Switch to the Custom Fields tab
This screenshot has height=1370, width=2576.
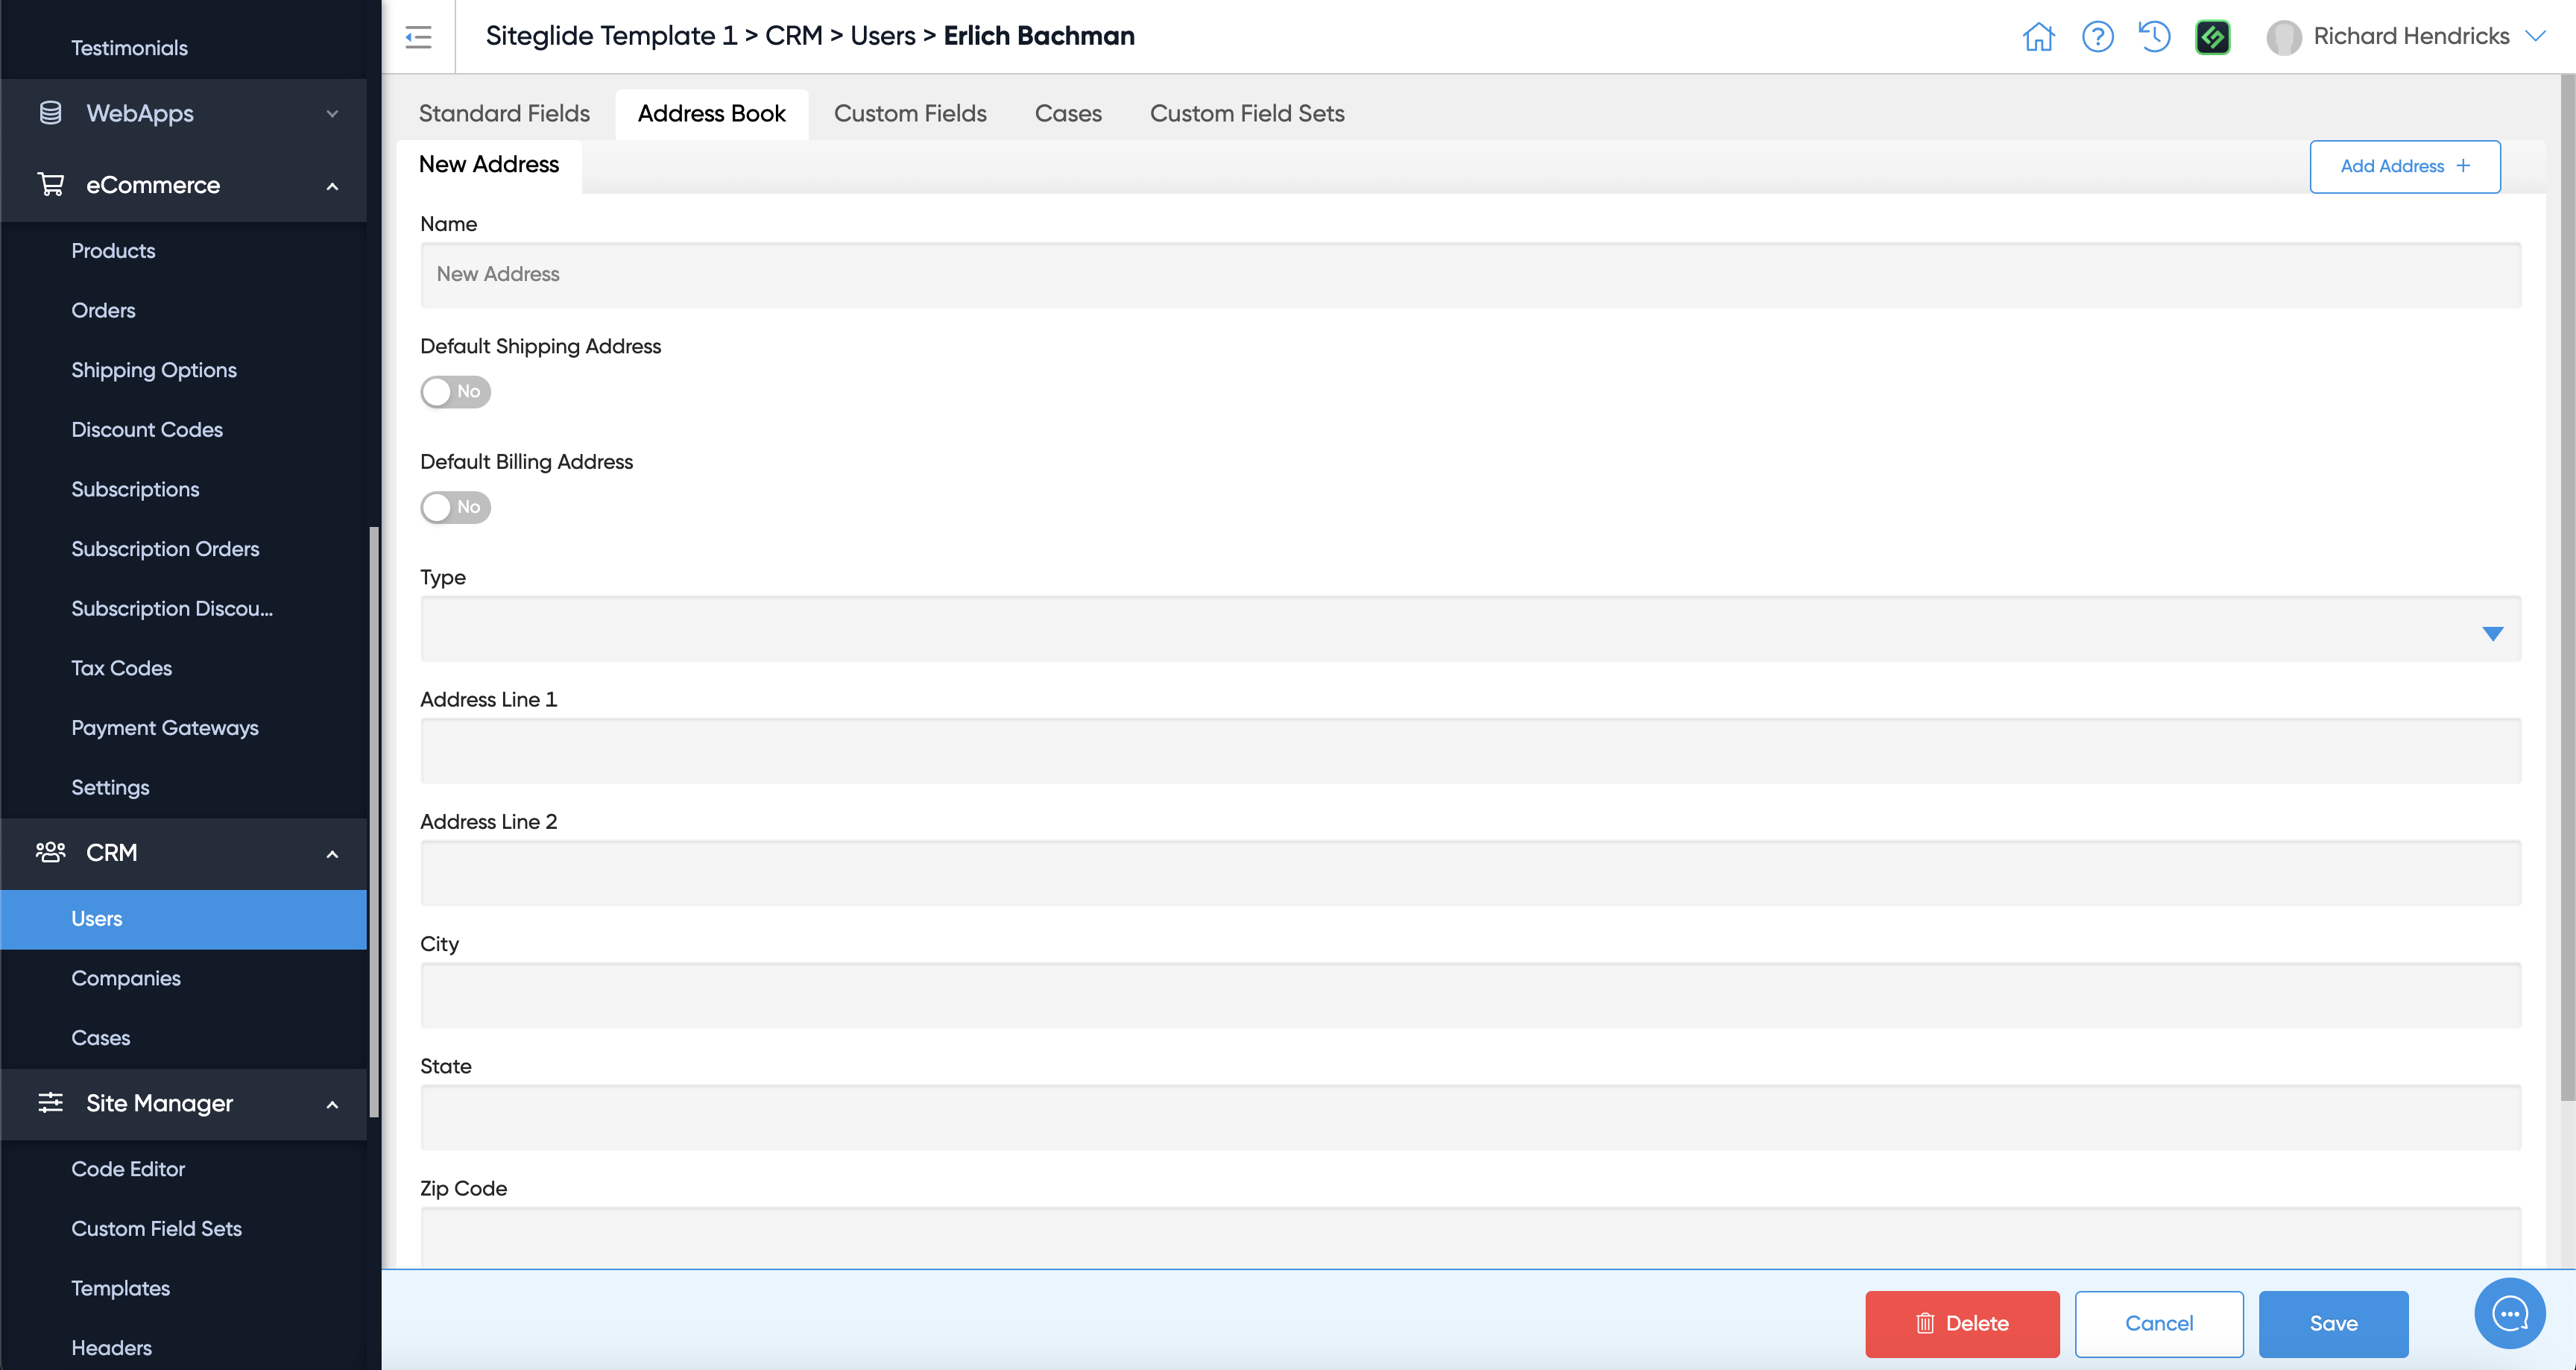[x=909, y=114]
